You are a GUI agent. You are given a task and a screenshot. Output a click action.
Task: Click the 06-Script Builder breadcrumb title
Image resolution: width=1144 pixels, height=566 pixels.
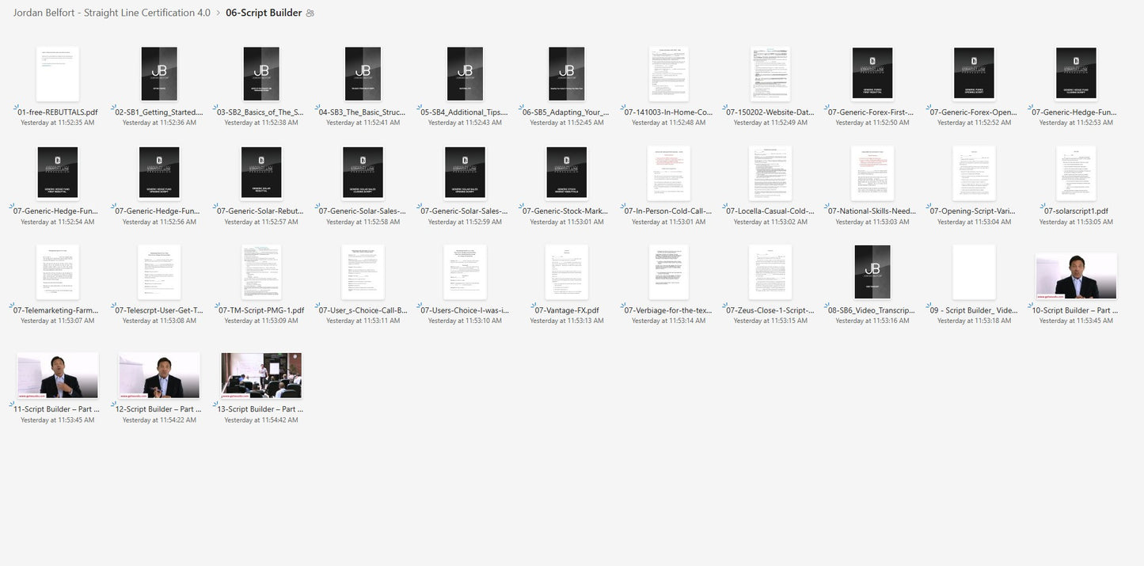pos(264,13)
